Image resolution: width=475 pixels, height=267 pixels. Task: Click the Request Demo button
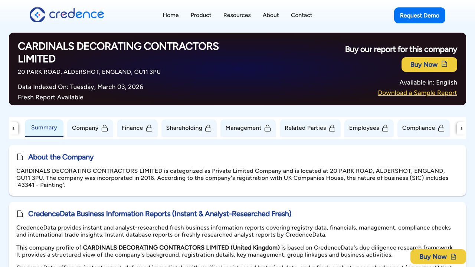point(420,15)
